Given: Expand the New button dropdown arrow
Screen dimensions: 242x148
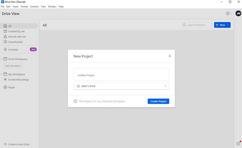Looking at the screenshot, I should (228, 25).
